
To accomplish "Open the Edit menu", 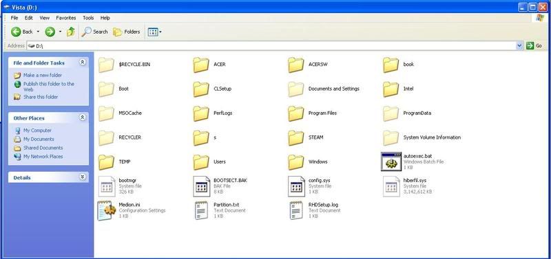I will (29, 18).
